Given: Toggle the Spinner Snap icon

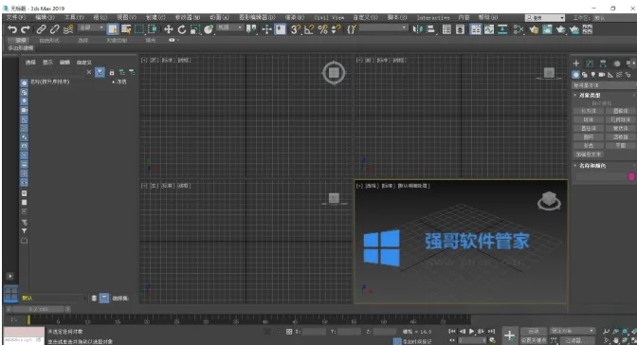Looking at the screenshot, I should 337,29.
